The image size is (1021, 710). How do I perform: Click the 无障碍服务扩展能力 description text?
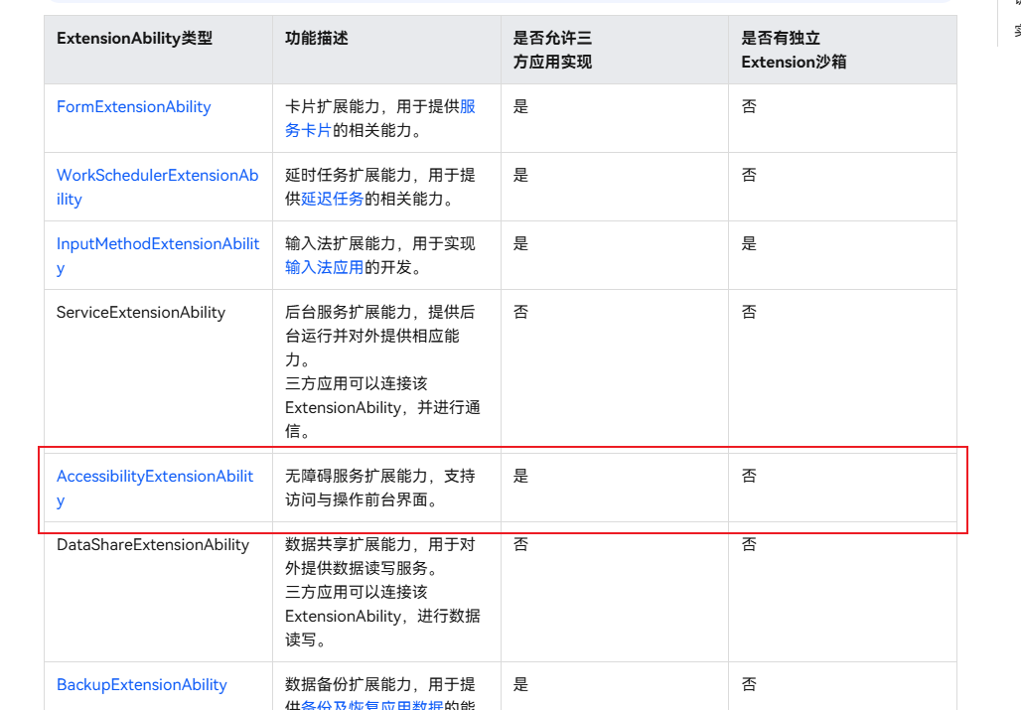coord(379,477)
